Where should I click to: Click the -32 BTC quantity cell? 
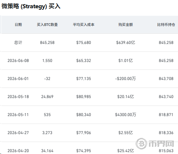(x=47, y=79)
